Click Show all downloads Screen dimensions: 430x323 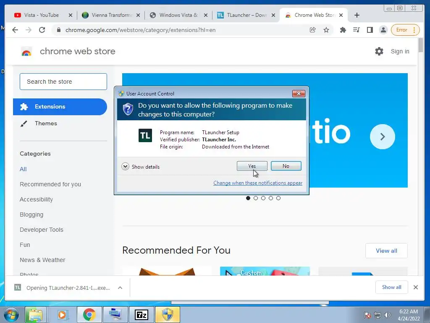pyautogui.click(x=392, y=287)
